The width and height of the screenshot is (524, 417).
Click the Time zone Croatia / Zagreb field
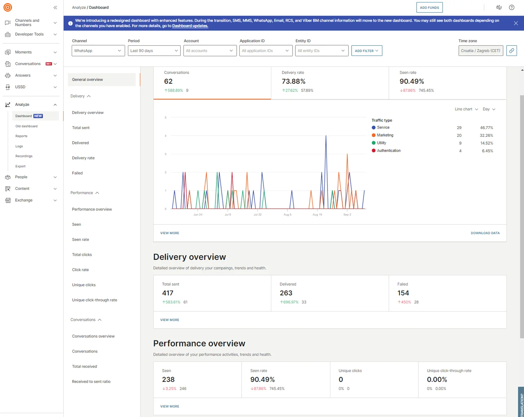481,51
